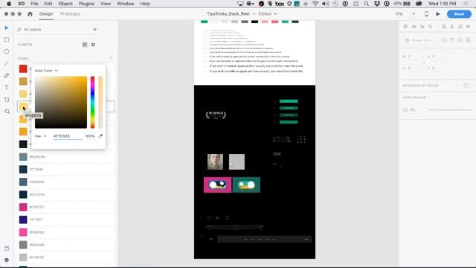
Task: Select the Text tool
Action: pos(7,88)
